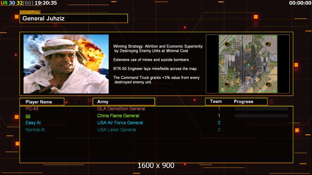
Task: Pick start position marker 4 on the map
Action: (268, 84)
